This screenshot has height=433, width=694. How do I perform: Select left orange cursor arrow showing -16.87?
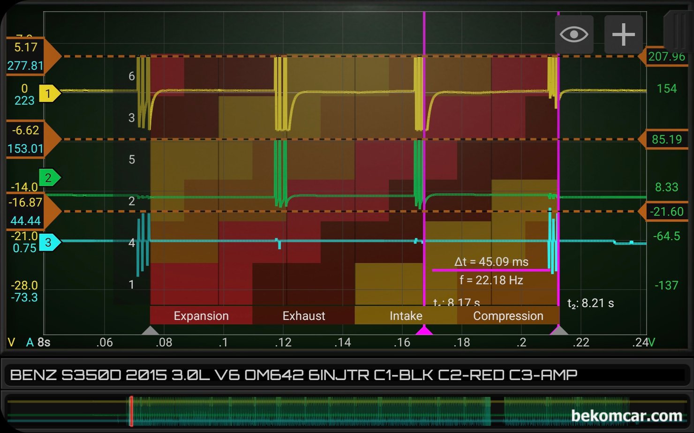tap(33, 211)
